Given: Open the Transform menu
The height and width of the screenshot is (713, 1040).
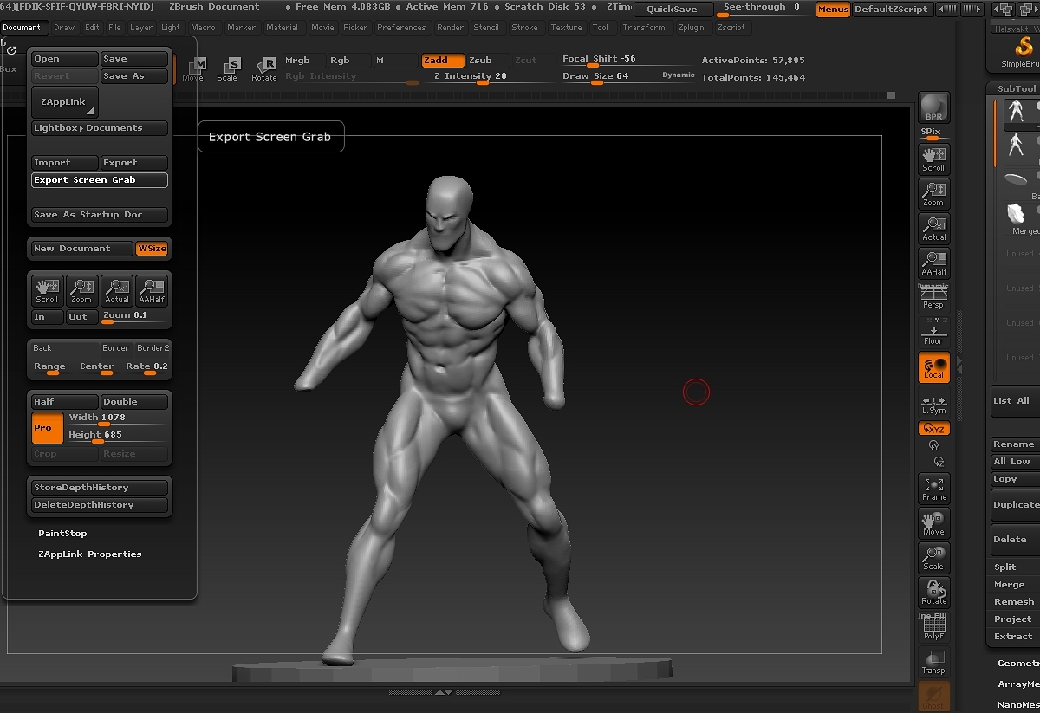Looking at the screenshot, I should pyautogui.click(x=644, y=28).
